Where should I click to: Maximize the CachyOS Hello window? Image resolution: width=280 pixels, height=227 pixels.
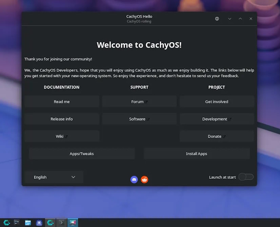pos(240,19)
